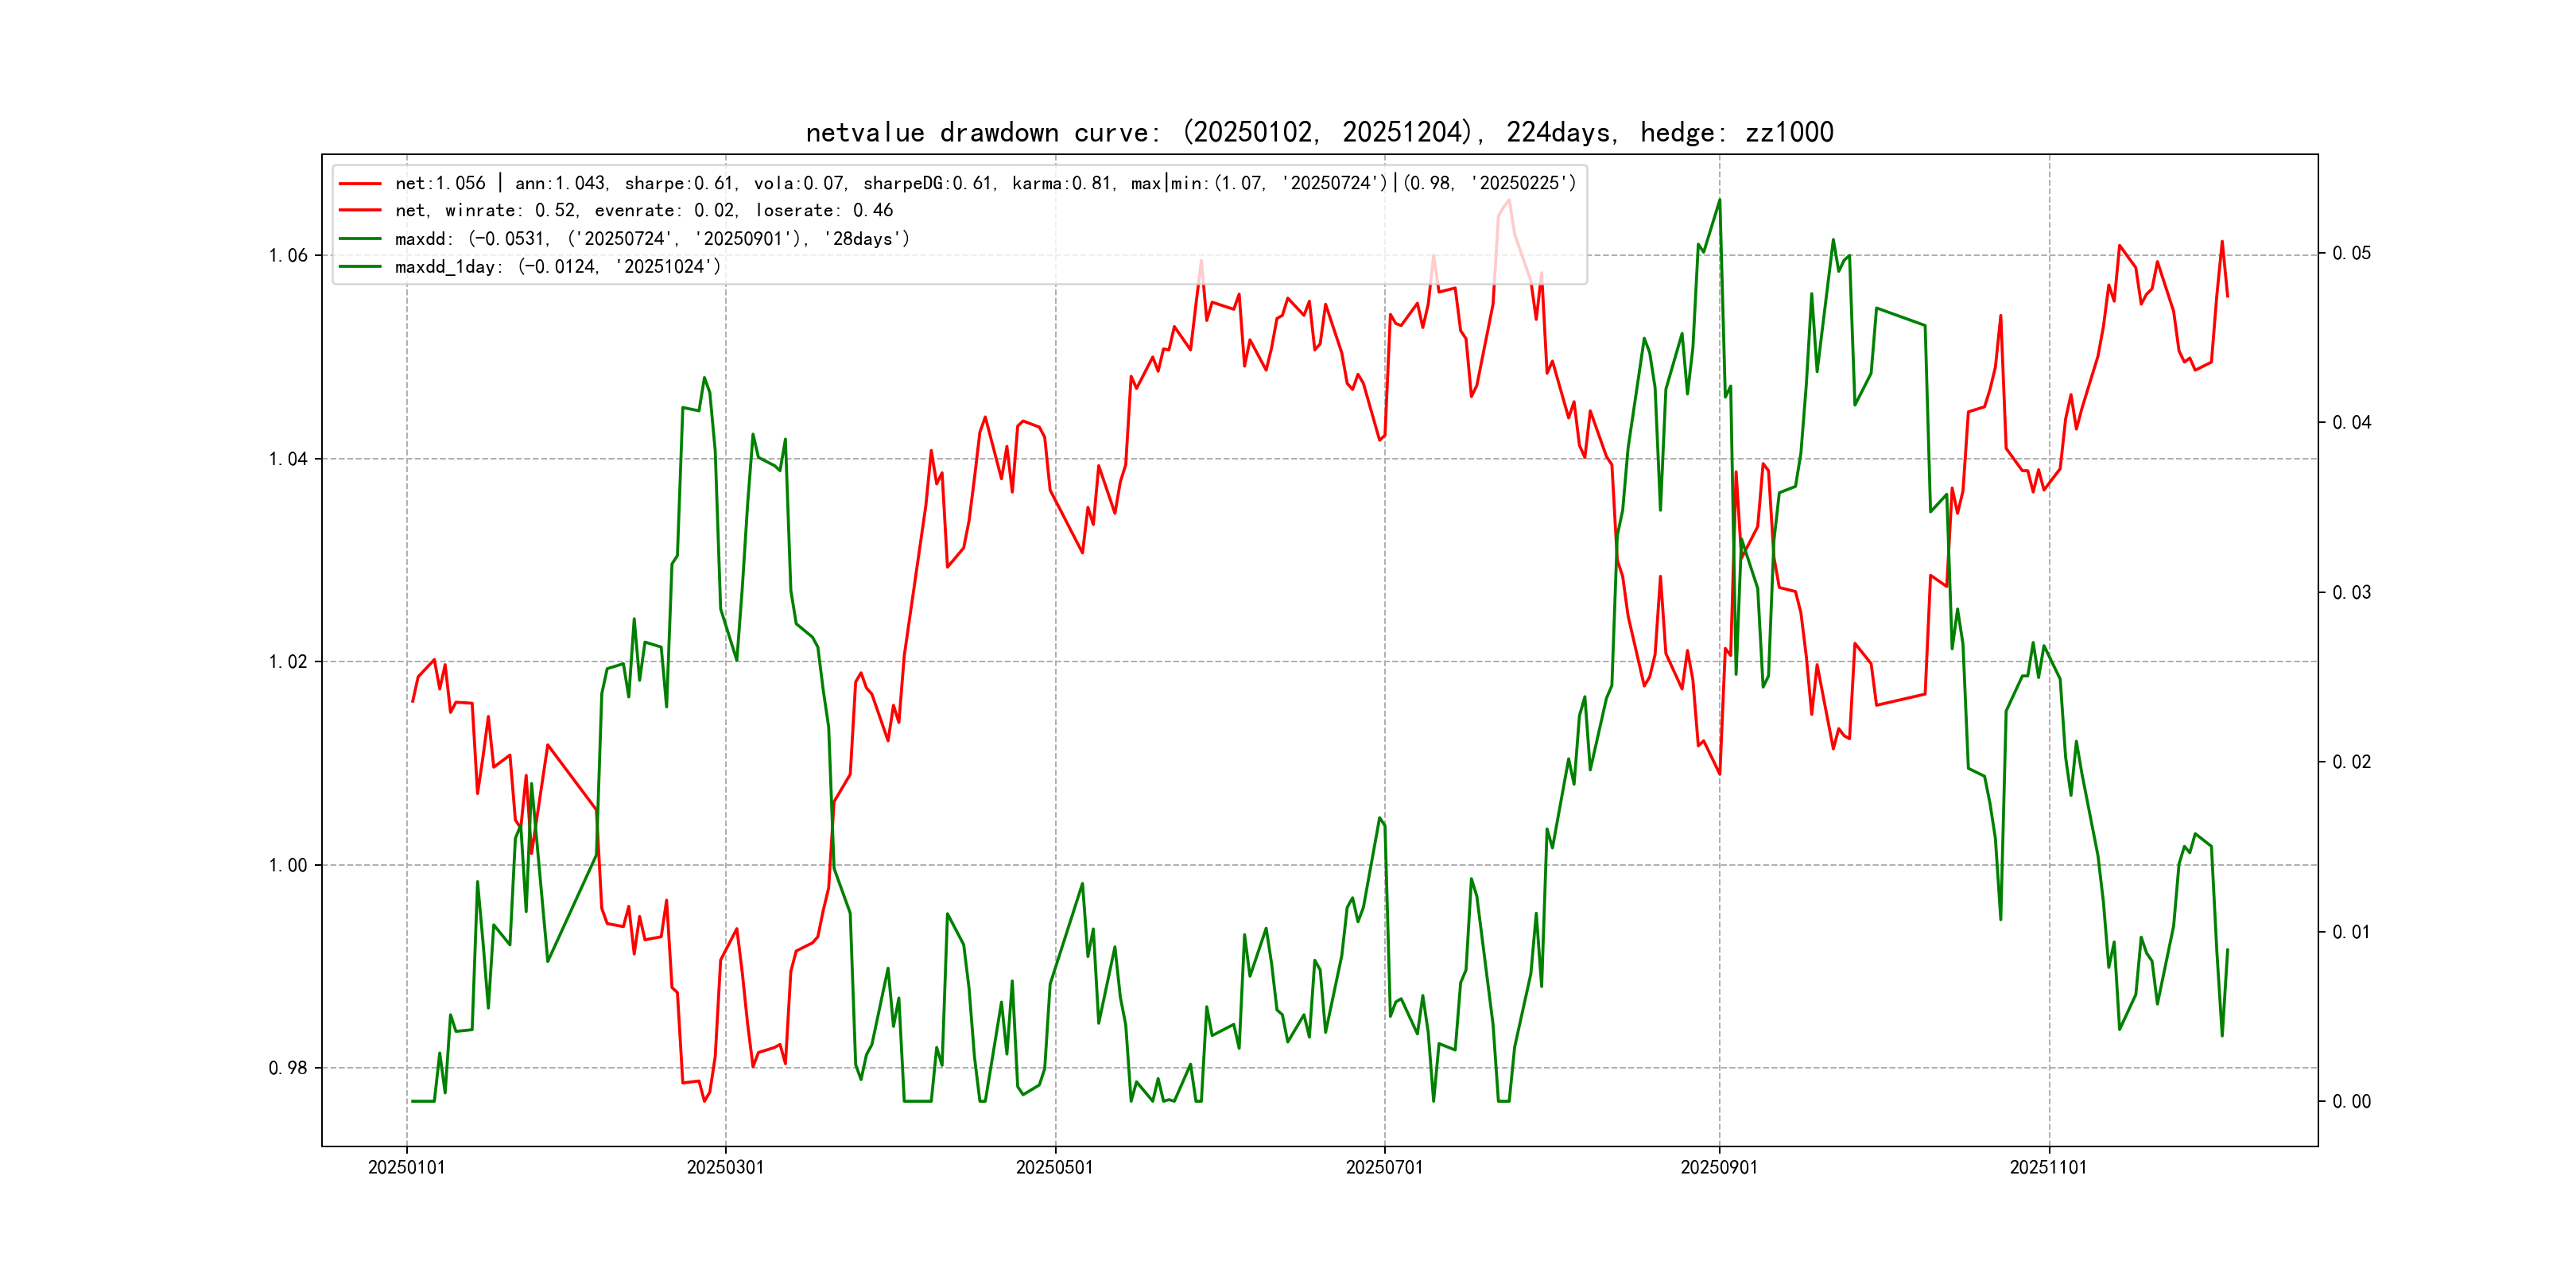Click the 20250901 x-axis date label
Image resolution: width=2576 pixels, height=1288 pixels.
[x=1719, y=1167]
